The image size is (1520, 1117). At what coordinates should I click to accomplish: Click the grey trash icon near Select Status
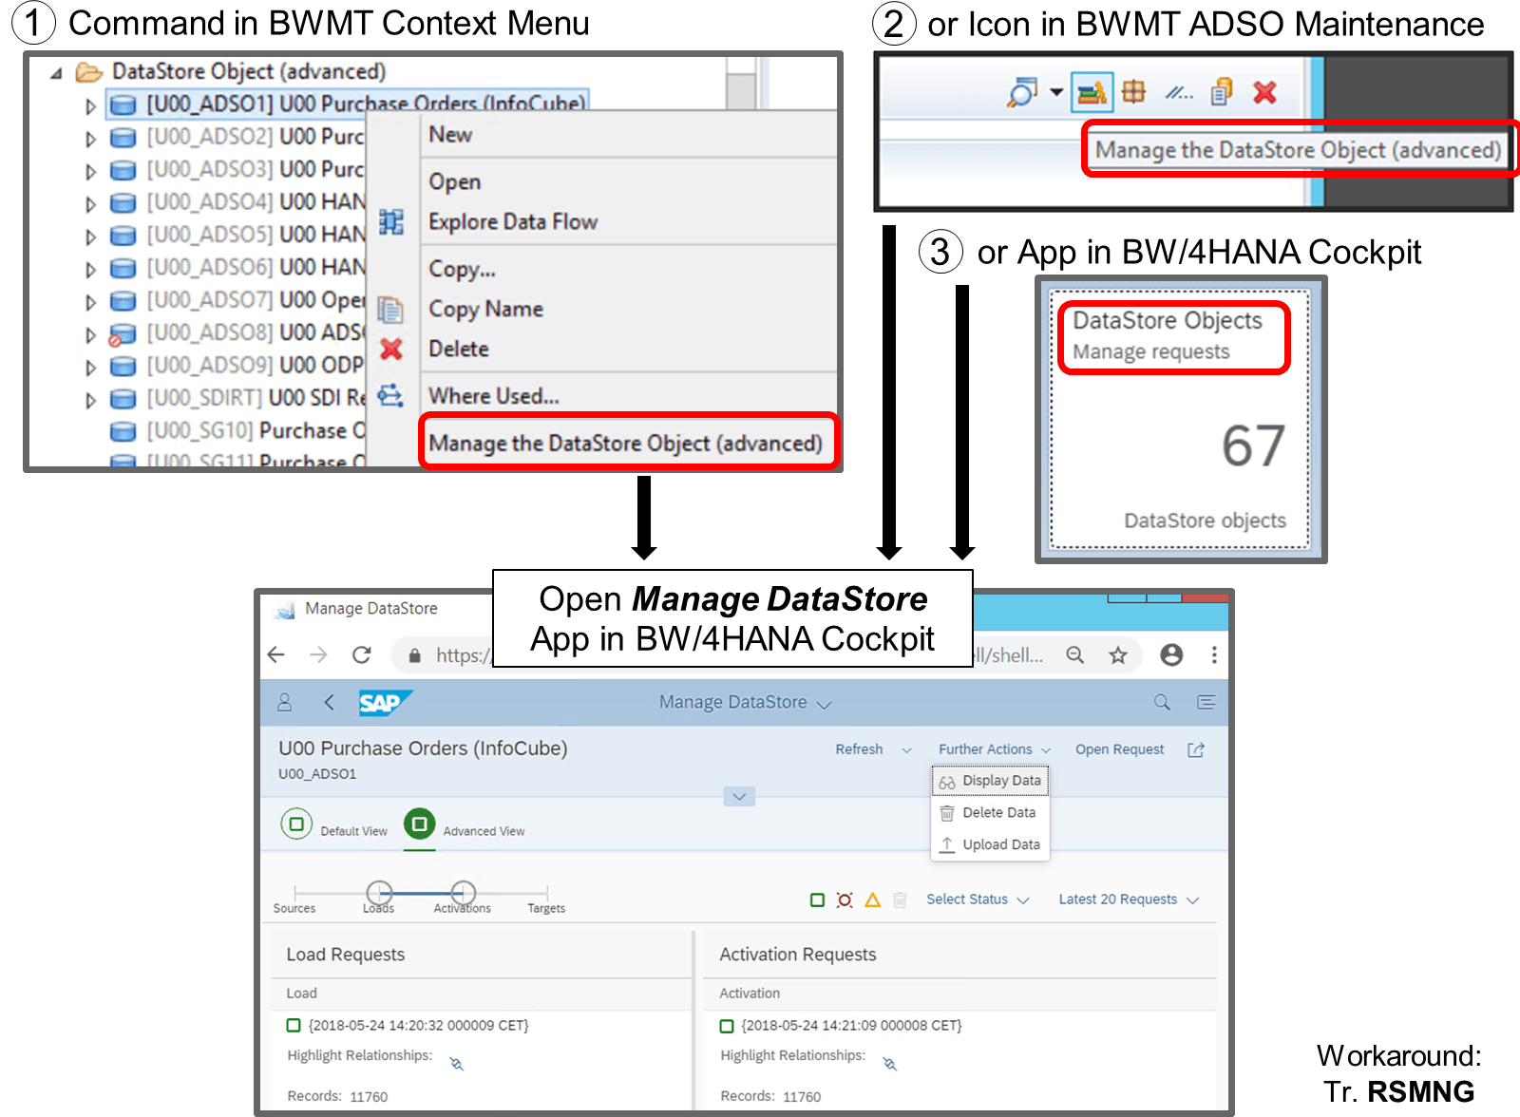(900, 899)
